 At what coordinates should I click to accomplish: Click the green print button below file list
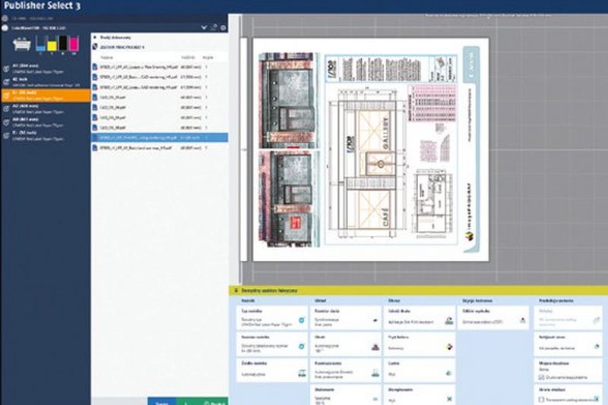tap(202, 401)
